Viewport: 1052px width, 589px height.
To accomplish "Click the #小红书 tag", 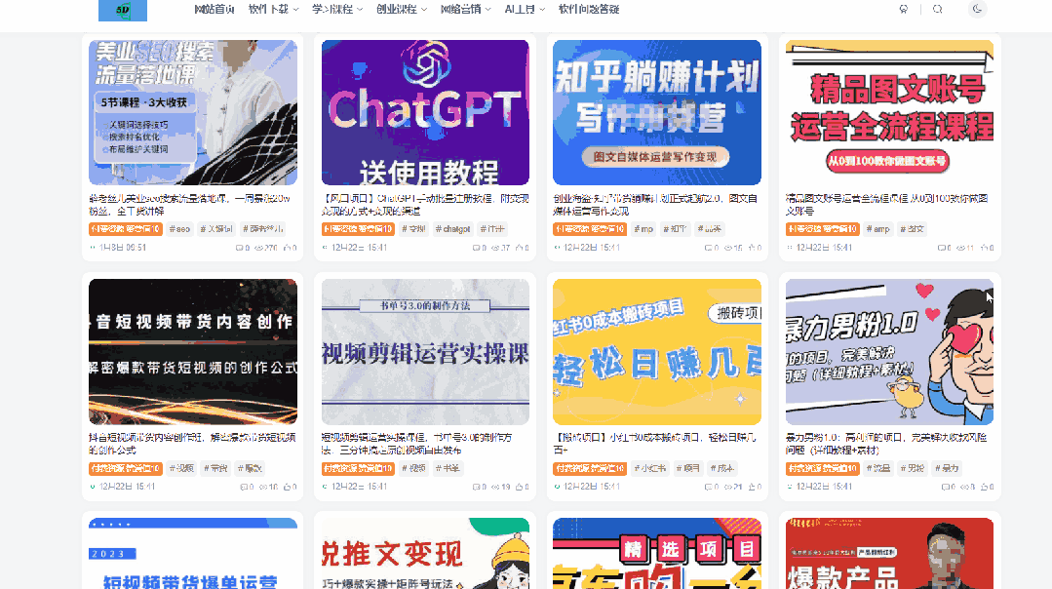I will tap(650, 468).
